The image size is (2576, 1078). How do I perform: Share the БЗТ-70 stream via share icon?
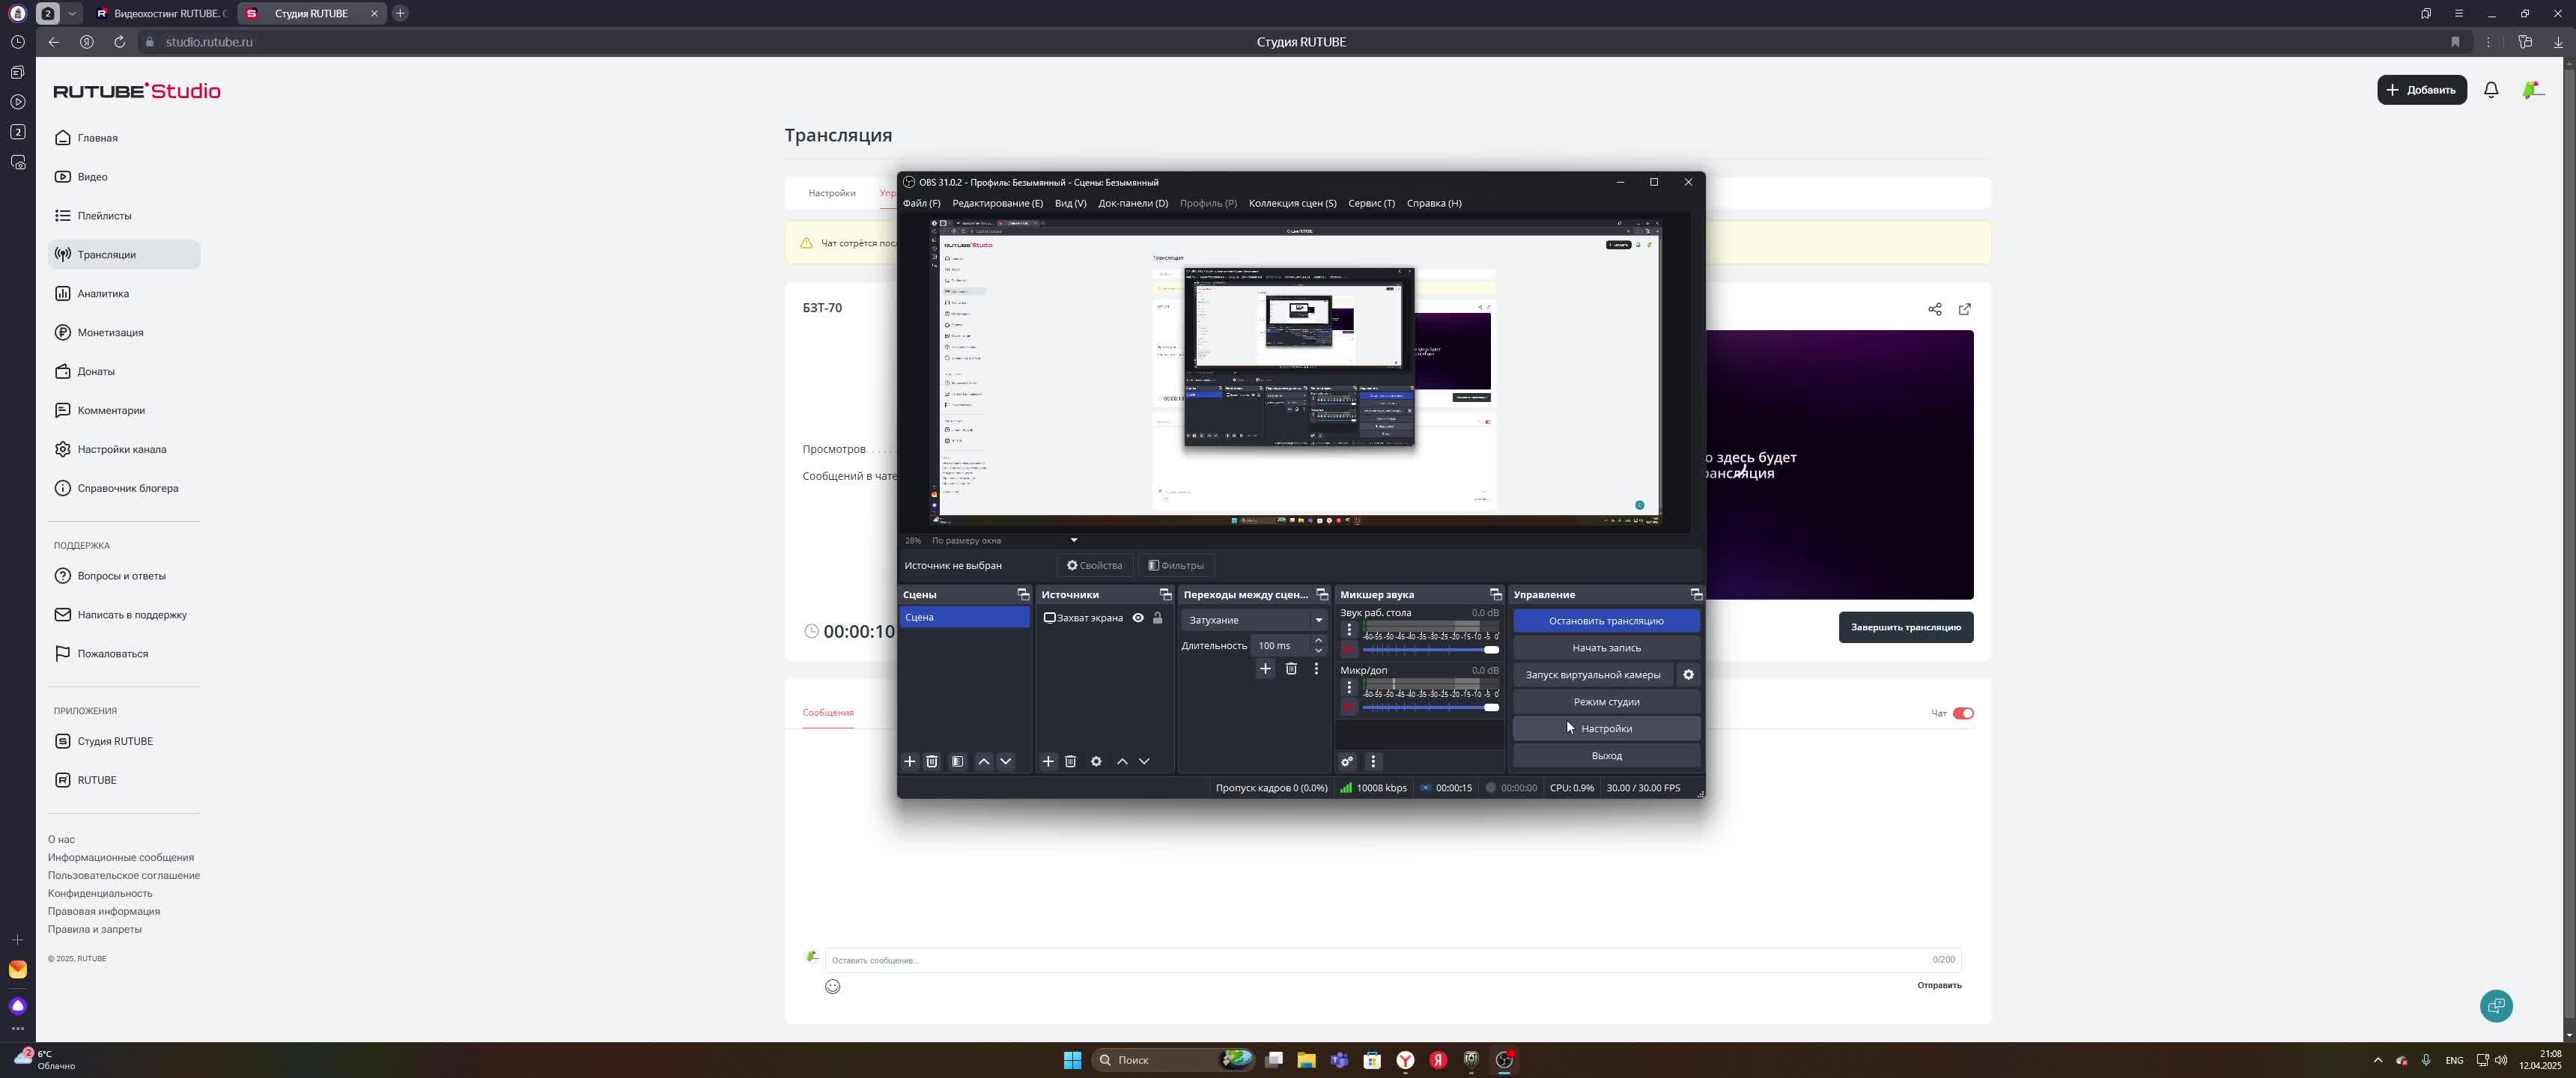point(1934,309)
